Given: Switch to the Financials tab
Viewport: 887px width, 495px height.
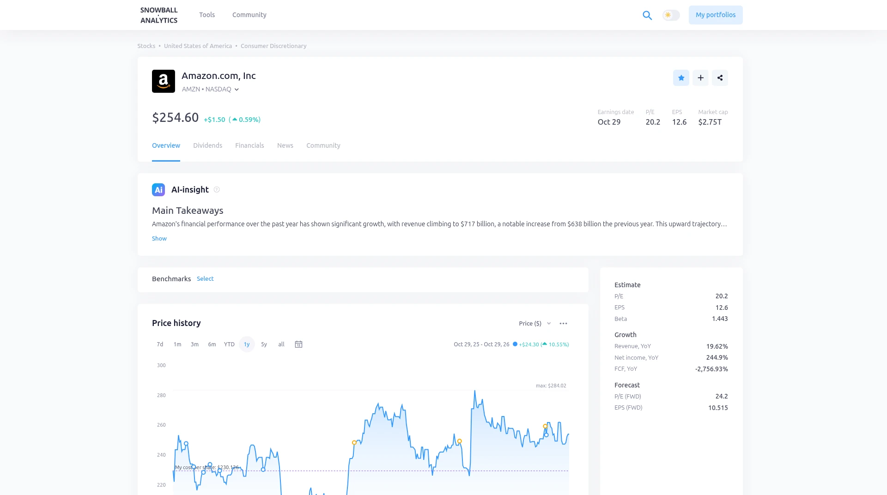Looking at the screenshot, I should click(249, 145).
